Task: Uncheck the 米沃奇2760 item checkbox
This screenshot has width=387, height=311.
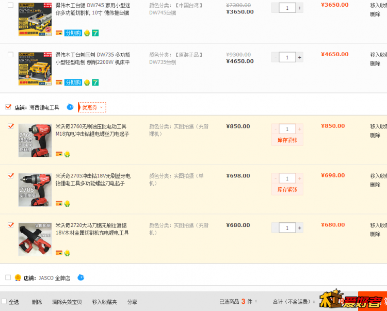Action: point(11,126)
